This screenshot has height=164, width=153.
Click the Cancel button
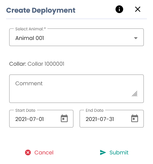39,152
